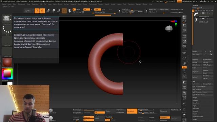Select the white main color swatch
217x122 pixels.
pos(10,84)
